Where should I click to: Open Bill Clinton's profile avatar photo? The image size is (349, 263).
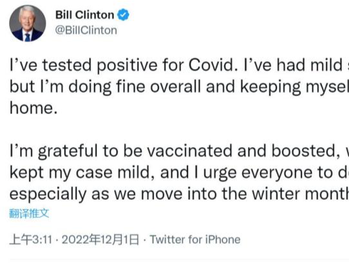(28, 23)
